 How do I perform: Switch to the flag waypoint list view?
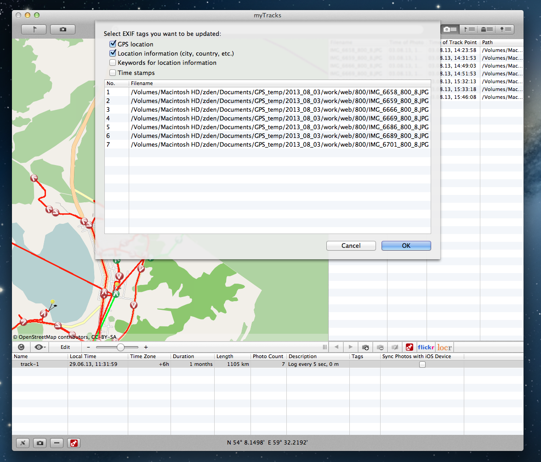click(x=469, y=29)
